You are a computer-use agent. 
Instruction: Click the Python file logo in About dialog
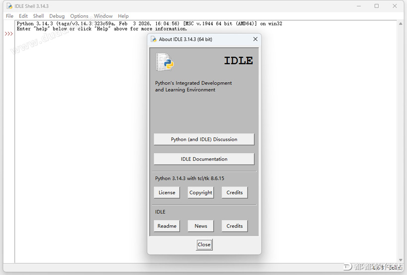(x=165, y=62)
